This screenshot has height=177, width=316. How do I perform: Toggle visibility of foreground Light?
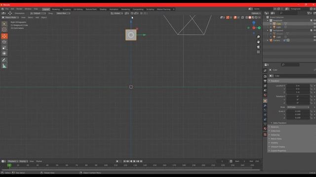pos(315,27)
